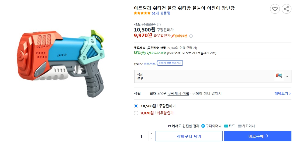Increase quantity with the up arrow
The width and height of the screenshot is (296, 145).
(151, 134)
